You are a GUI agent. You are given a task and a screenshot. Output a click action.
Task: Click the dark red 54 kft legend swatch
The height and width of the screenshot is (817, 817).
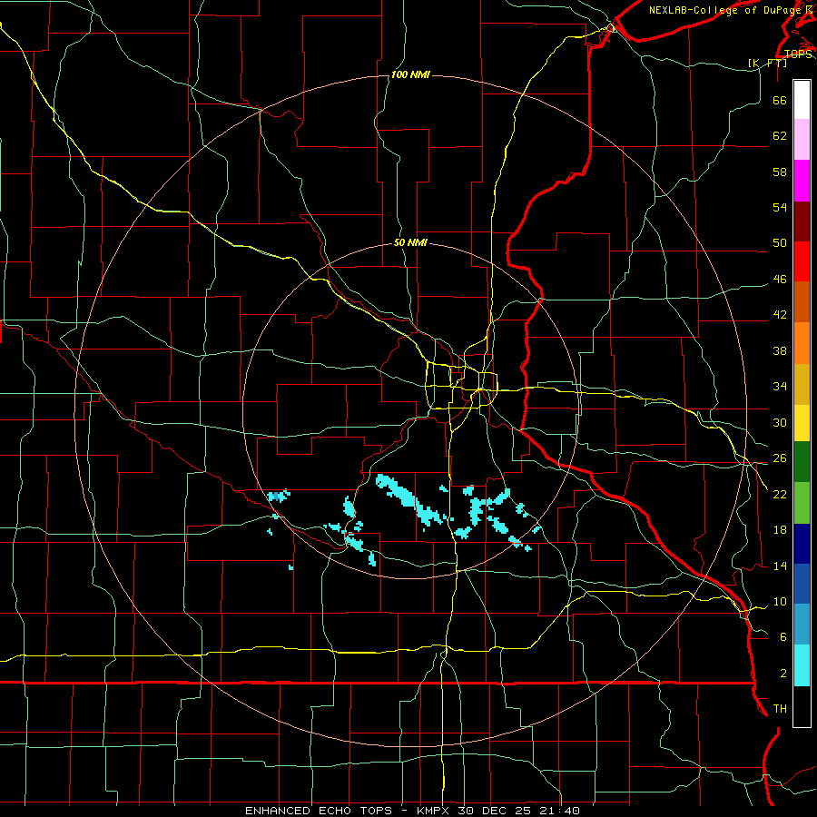point(802,221)
